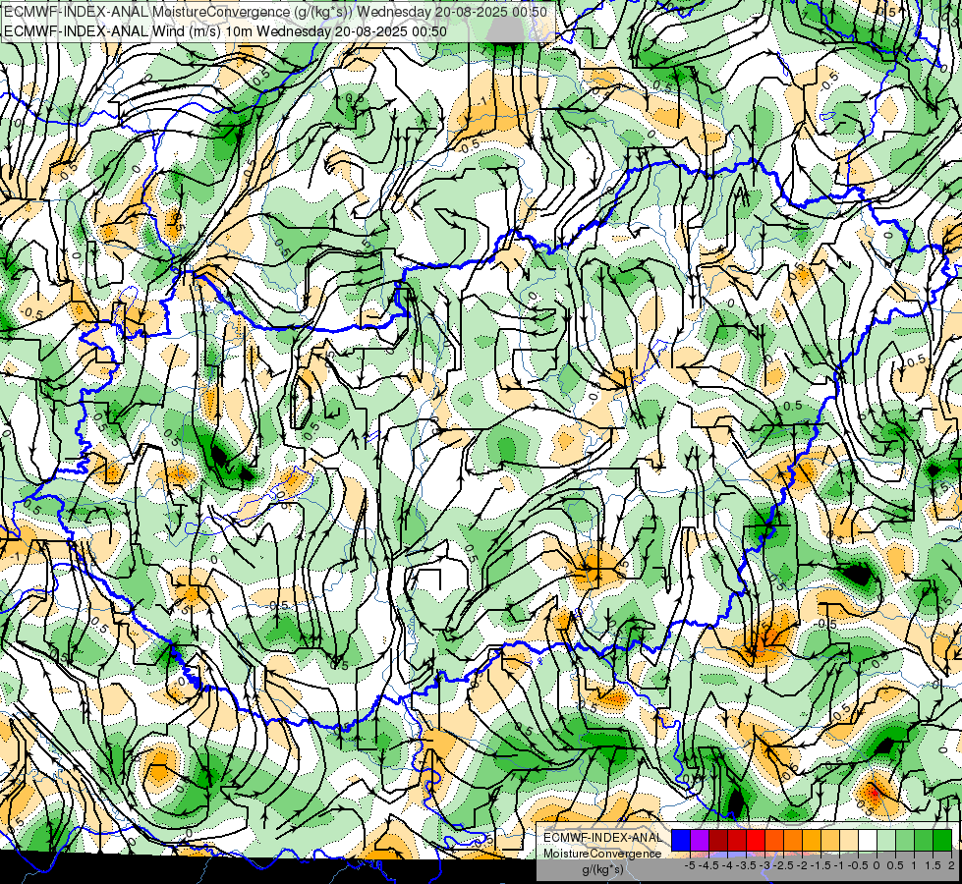Viewport: 962px width, 884px height.
Task: Click the blue legend swatch below -5
Action: coord(681,841)
